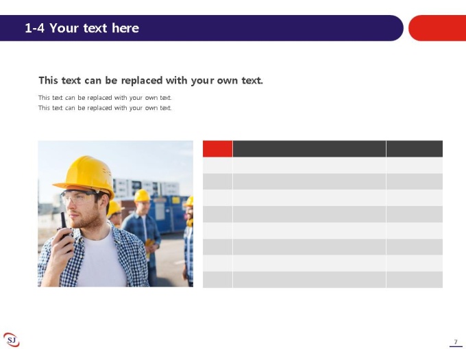Image resolution: width=466 pixels, height=349 pixels.
Task: Click the red rounded banner shape
Action: pyautogui.click(x=437, y=28)
